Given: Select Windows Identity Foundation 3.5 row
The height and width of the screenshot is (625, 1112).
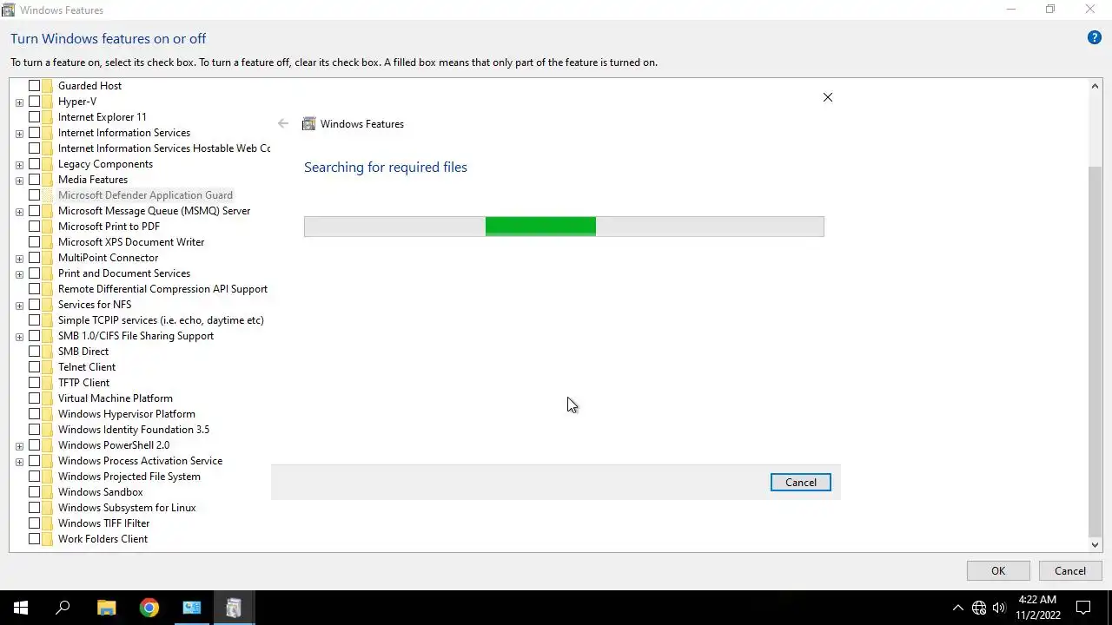Looking at the screenshot, I should pos(134,430).
